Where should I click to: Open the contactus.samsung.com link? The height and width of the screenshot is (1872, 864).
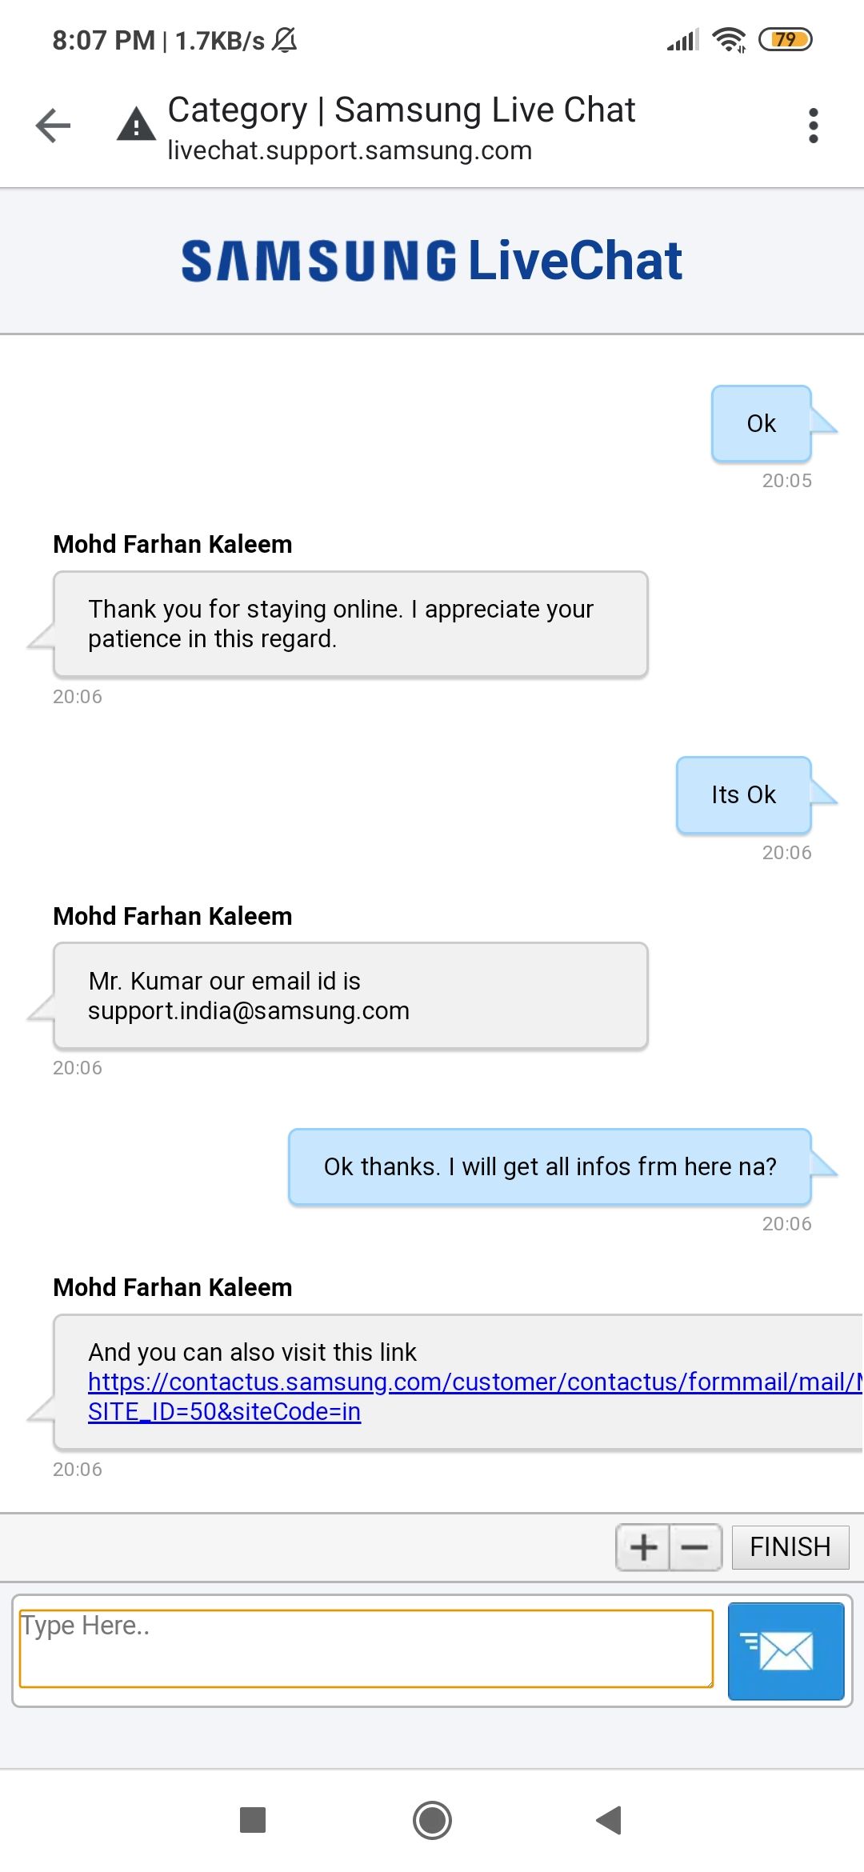tap(472, 1382)
